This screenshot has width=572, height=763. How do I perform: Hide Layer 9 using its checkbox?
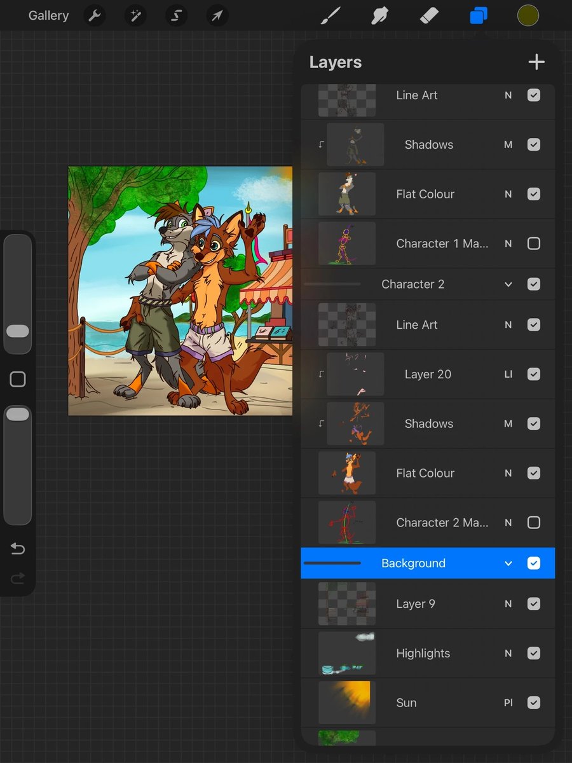pos(534,603)
